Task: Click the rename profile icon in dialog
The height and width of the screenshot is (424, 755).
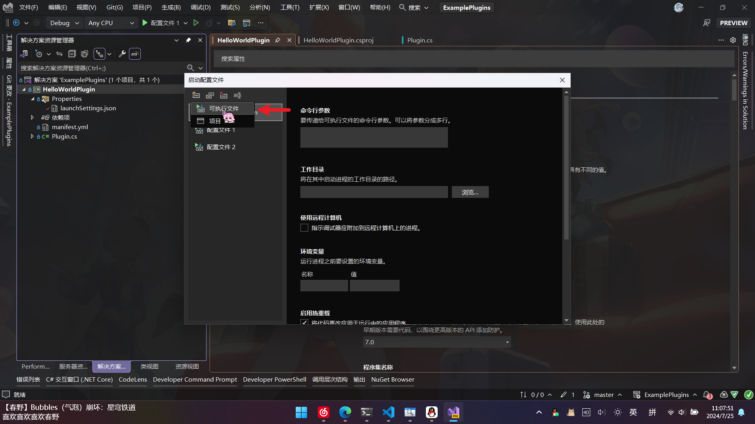Action: (x=237, y=95)
